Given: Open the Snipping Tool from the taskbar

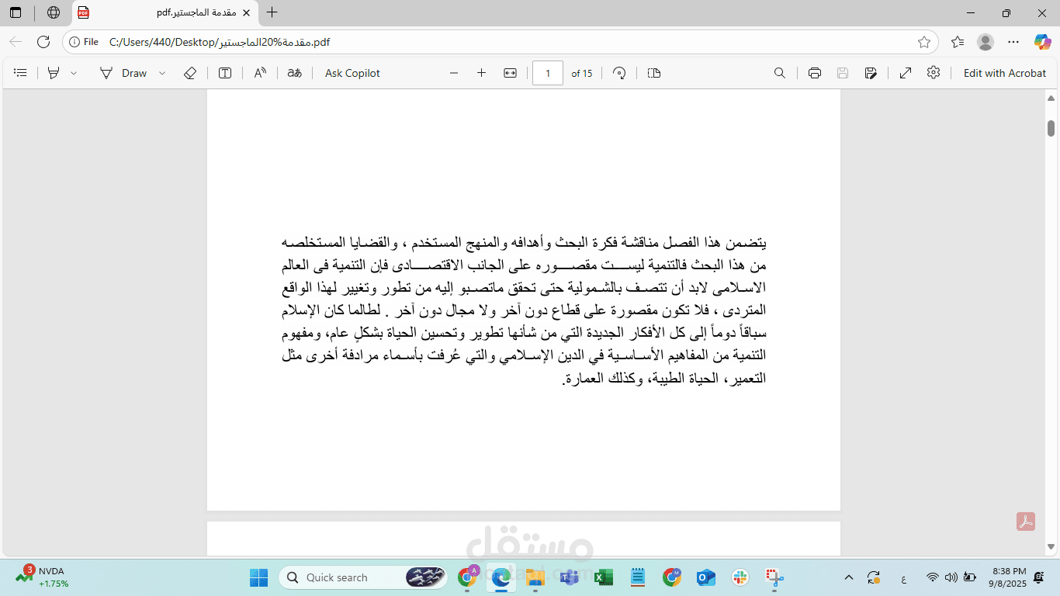Looking at the screenshot, I should coord(774,577).
